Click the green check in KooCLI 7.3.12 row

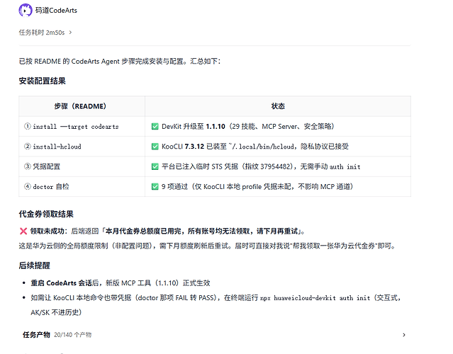155,147
